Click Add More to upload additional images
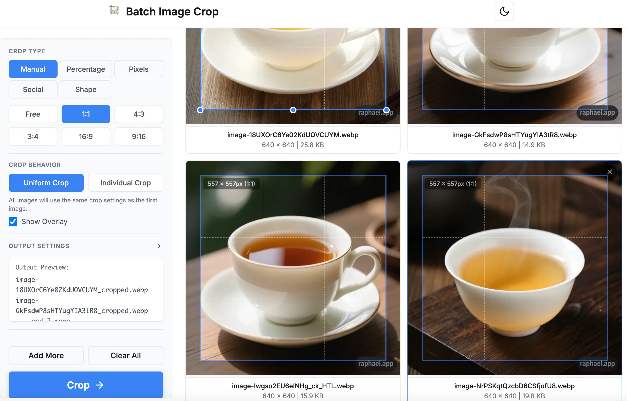The height and width of the screenshot is (401, 627). (x=46, y=355)
